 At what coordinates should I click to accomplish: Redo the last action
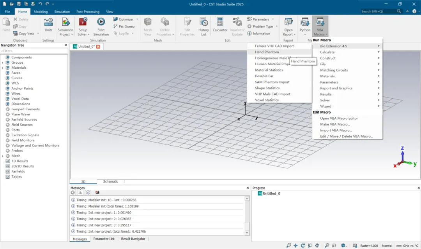point(47,4)
